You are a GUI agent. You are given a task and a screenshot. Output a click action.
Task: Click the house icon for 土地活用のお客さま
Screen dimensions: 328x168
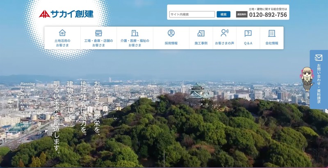click(62, 33)
